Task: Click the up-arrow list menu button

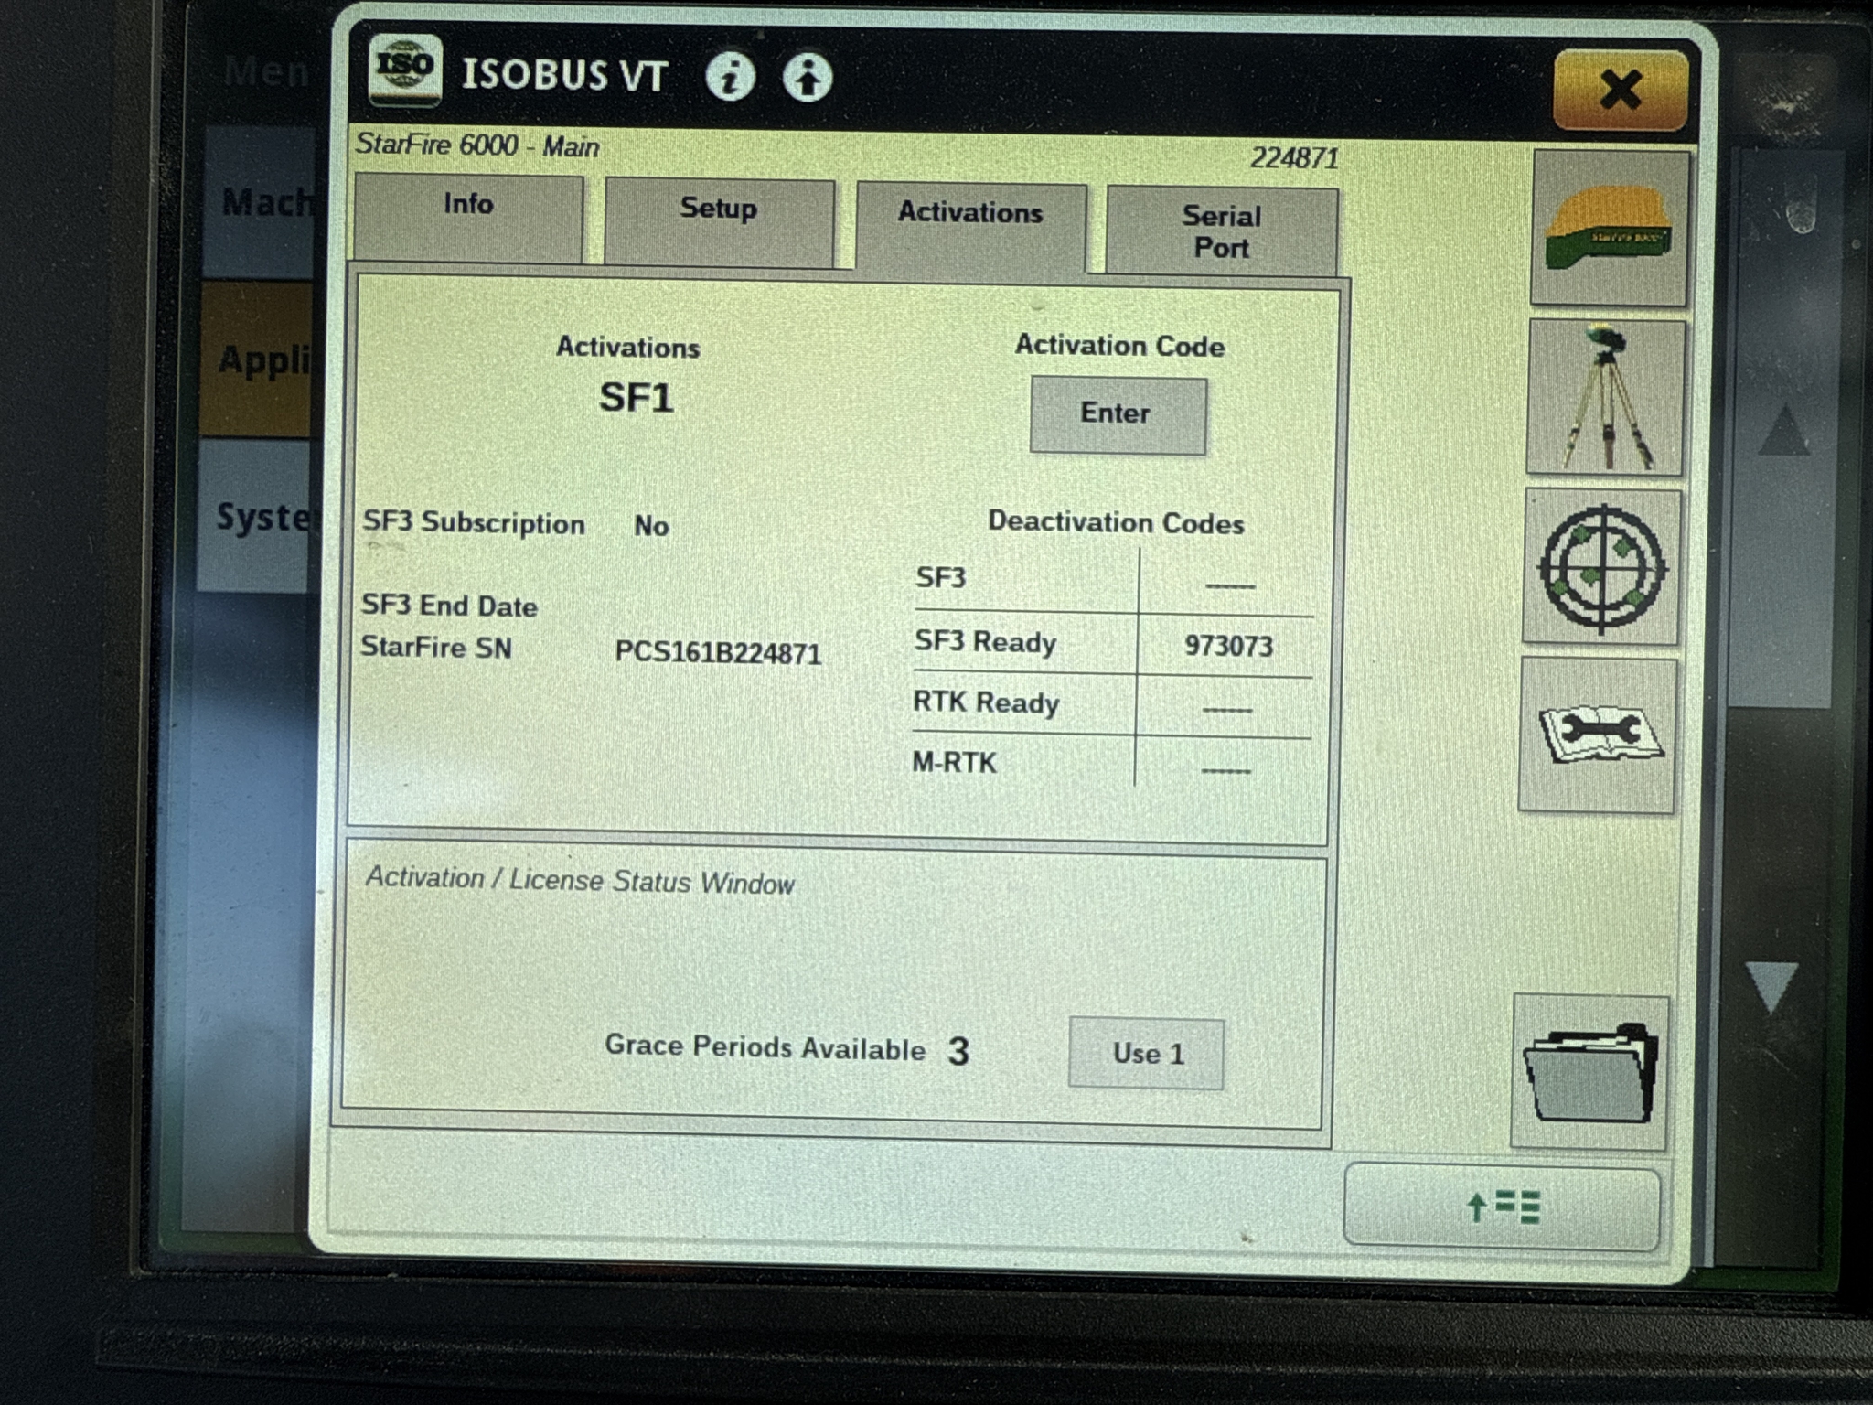Action: [1503, 1207]
